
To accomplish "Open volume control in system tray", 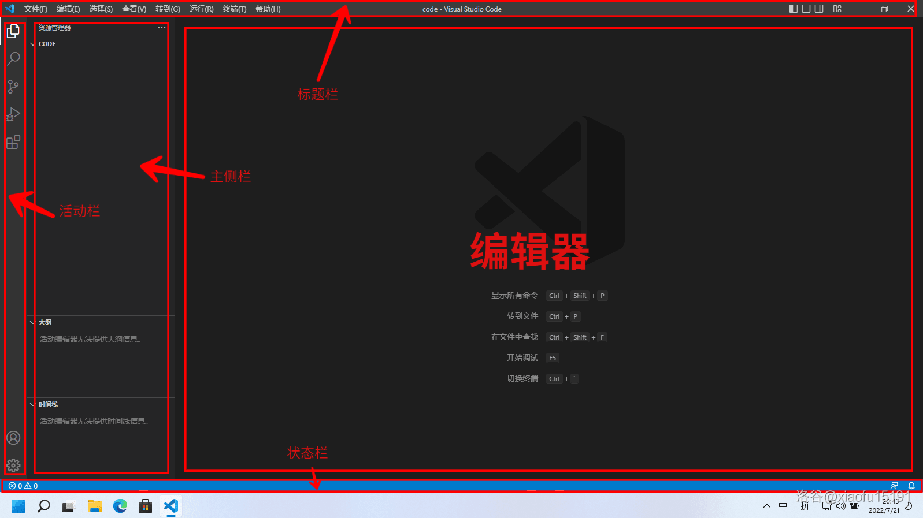I will point(841,506).
